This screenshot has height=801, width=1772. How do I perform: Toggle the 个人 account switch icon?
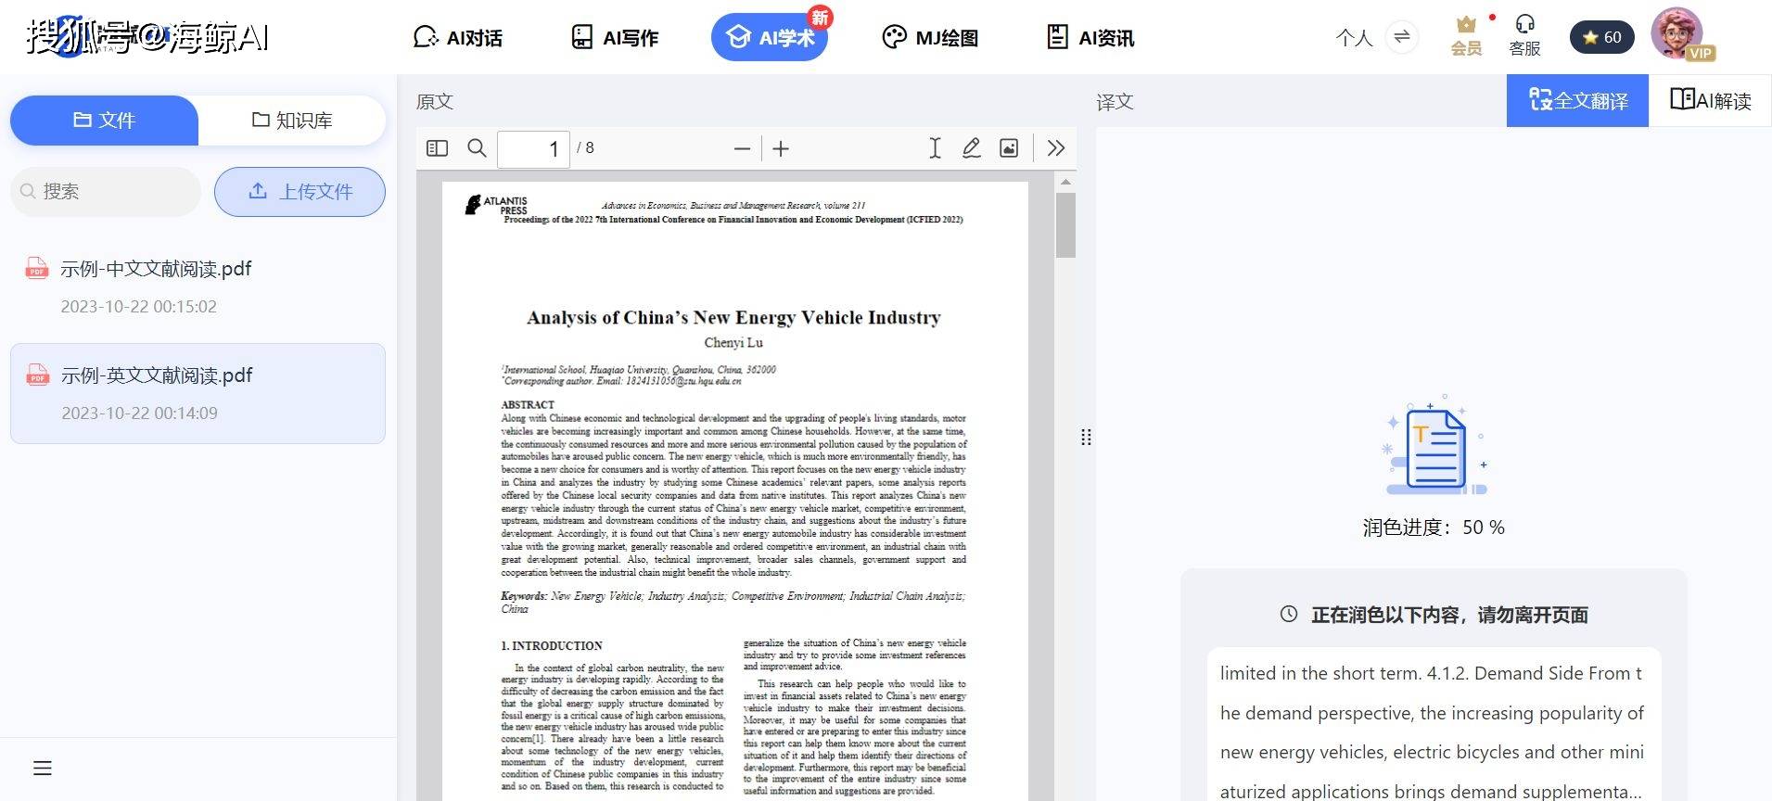tap(1402, 37)
